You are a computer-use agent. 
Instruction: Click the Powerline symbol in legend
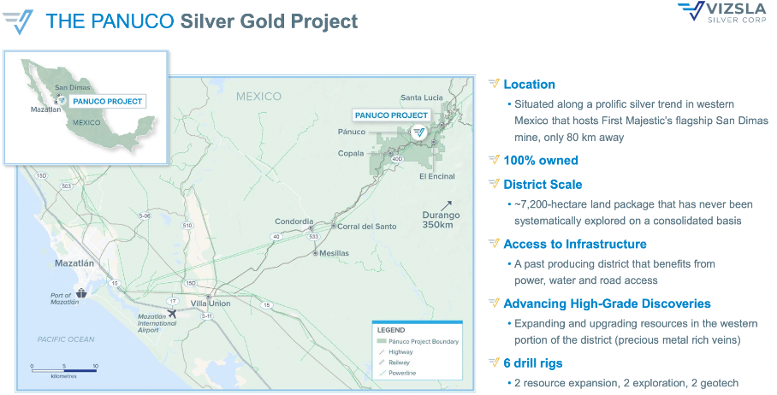pyautogui.click(x=382, y=373)
